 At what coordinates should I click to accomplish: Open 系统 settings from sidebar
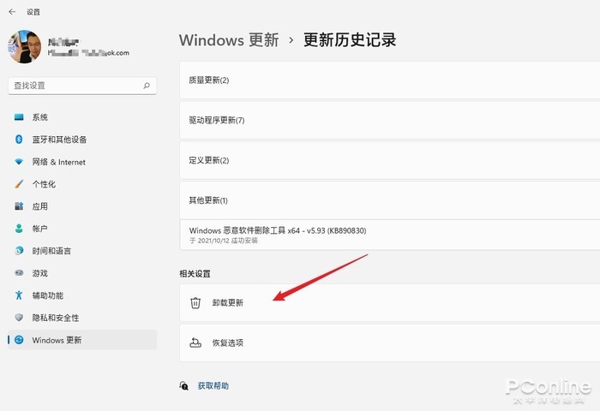(x=39, y=117)
